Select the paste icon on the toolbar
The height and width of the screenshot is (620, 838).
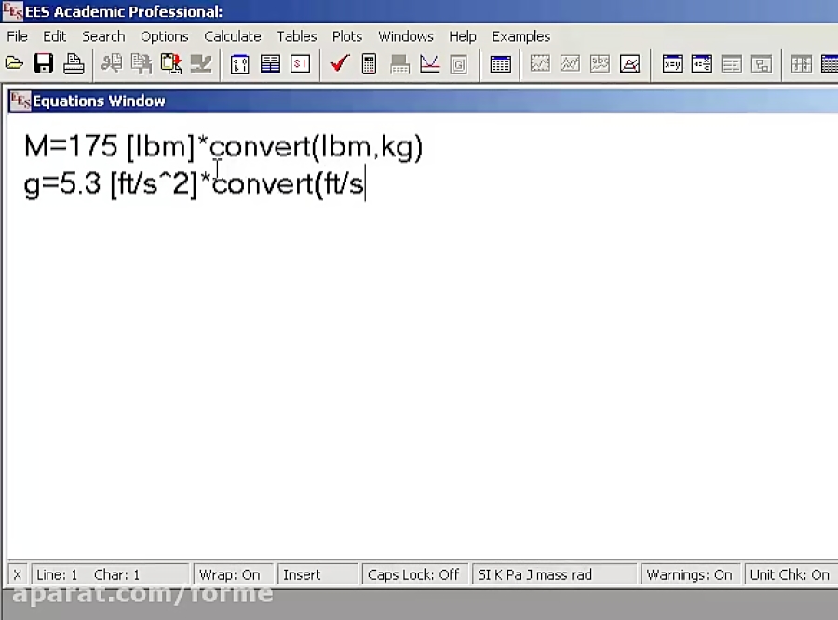click(170, 62)
